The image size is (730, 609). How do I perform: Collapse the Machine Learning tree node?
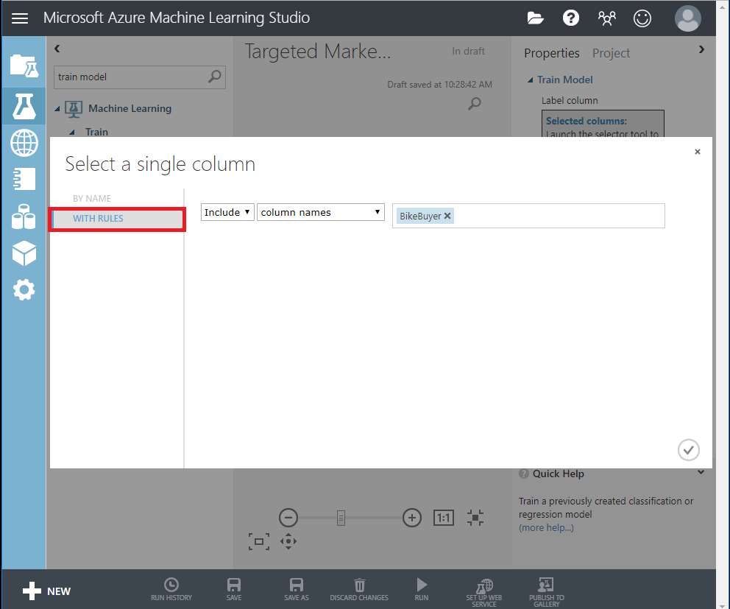[58, 109]
